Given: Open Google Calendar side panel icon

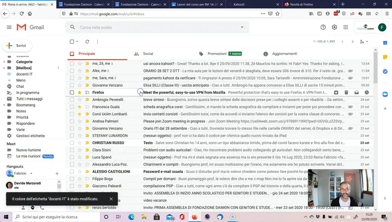Looking at the screenshot, I should point(385,43).
